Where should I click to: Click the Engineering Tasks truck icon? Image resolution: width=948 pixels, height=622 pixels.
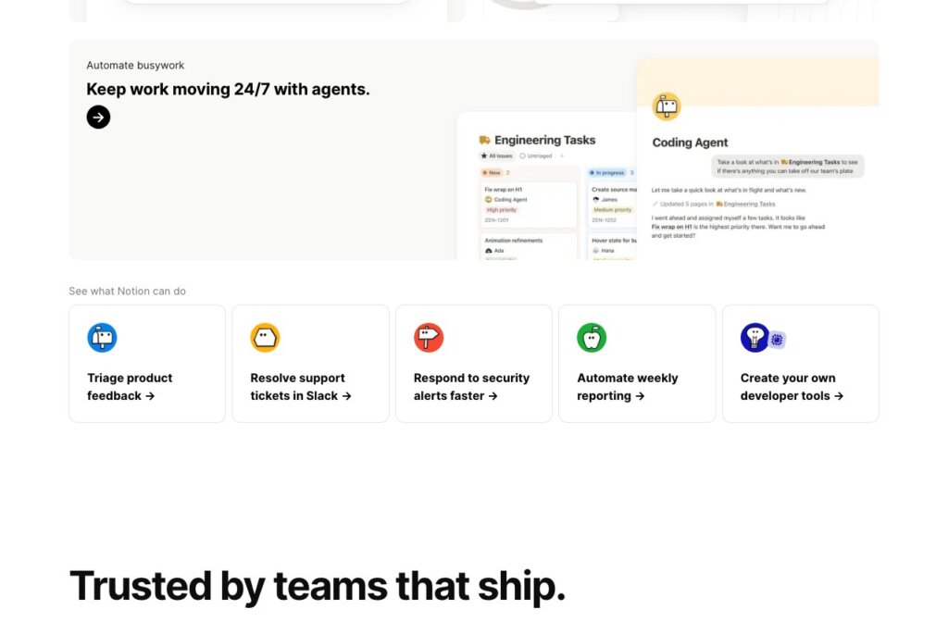coord(484,141)
